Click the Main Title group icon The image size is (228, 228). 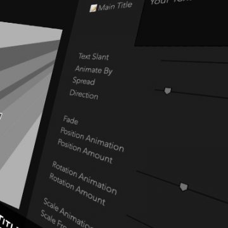[x=93, y=8]
